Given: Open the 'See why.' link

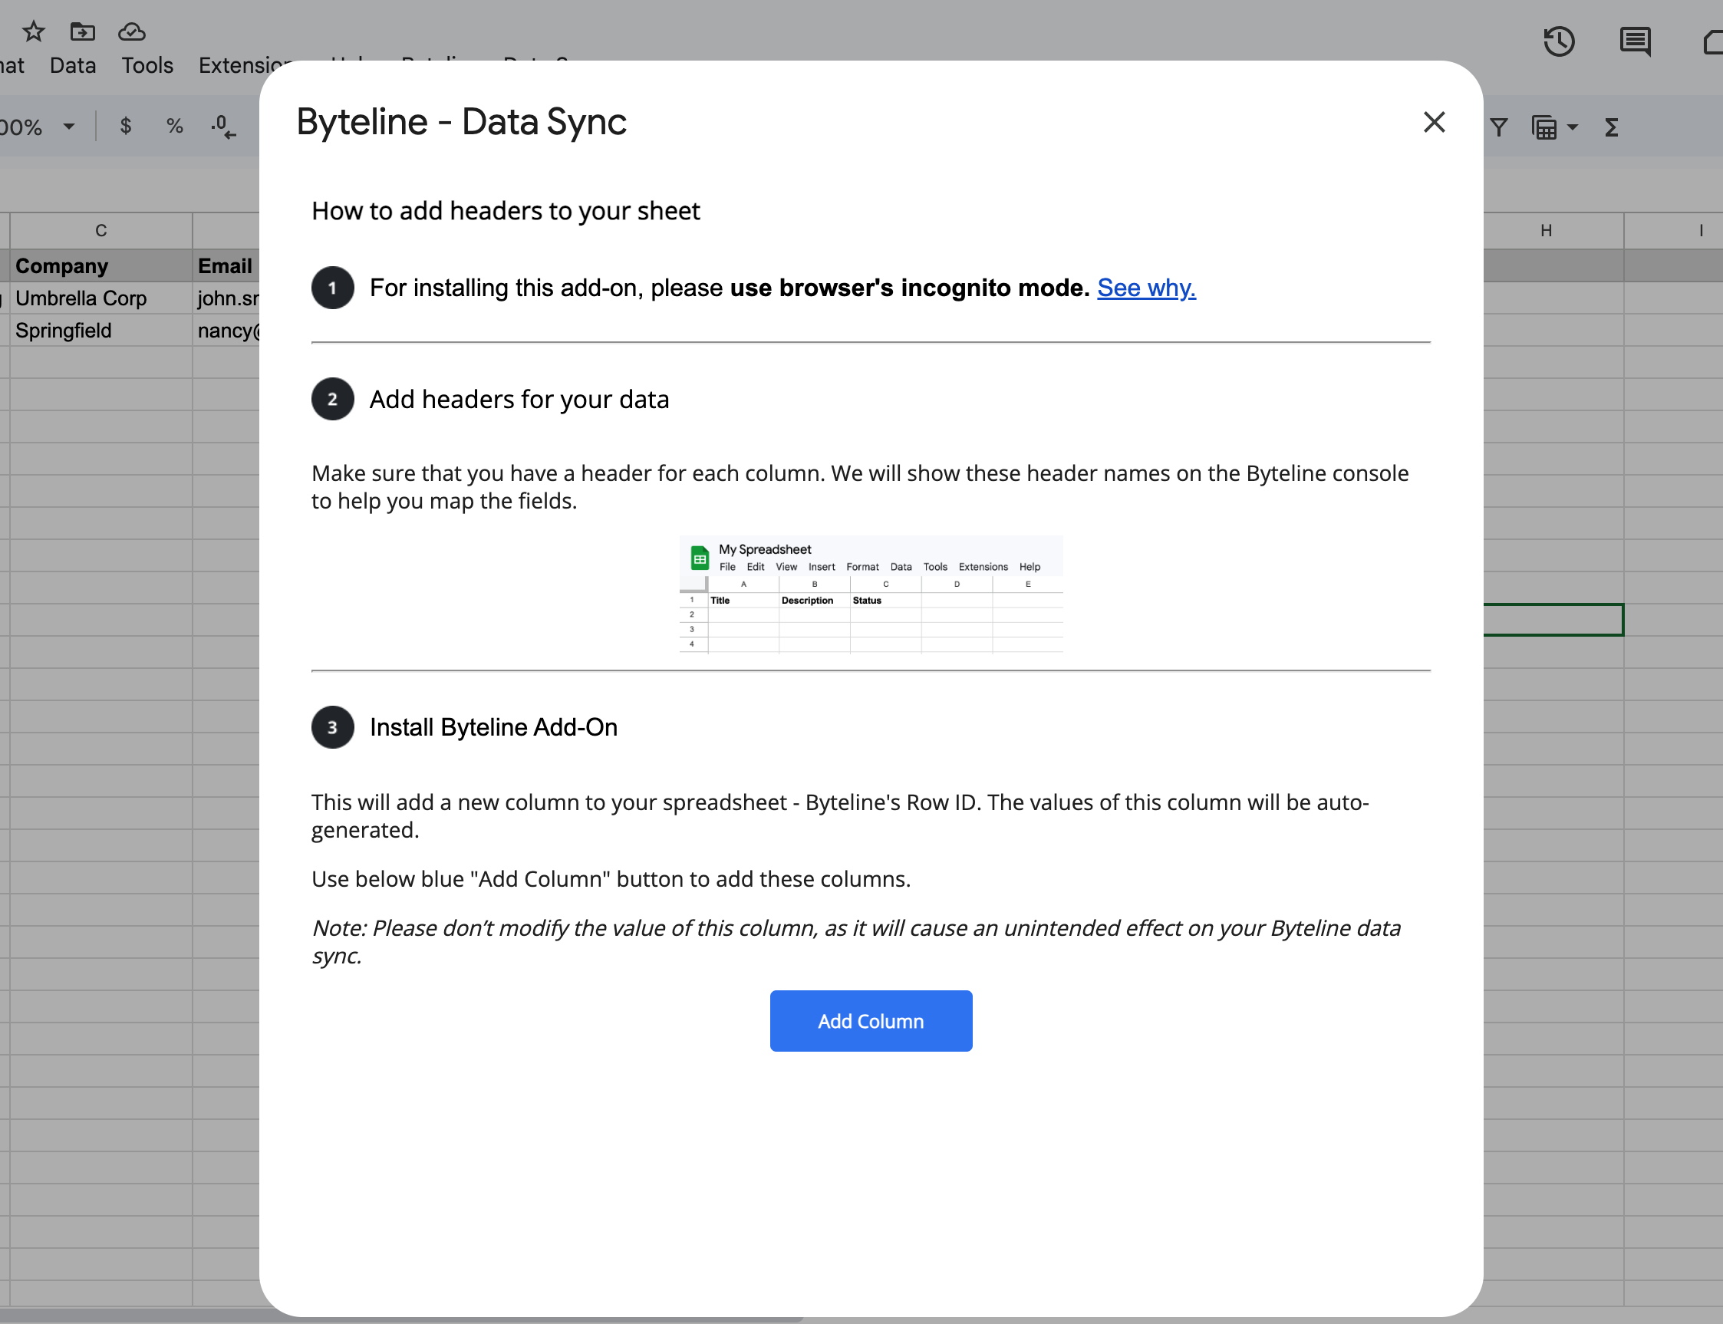Looking at the screenshot, I should (x=1146, y=288).
